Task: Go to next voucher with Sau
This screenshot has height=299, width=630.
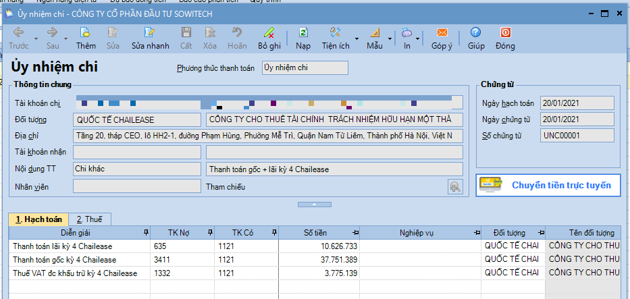Action: click(53, 38)
